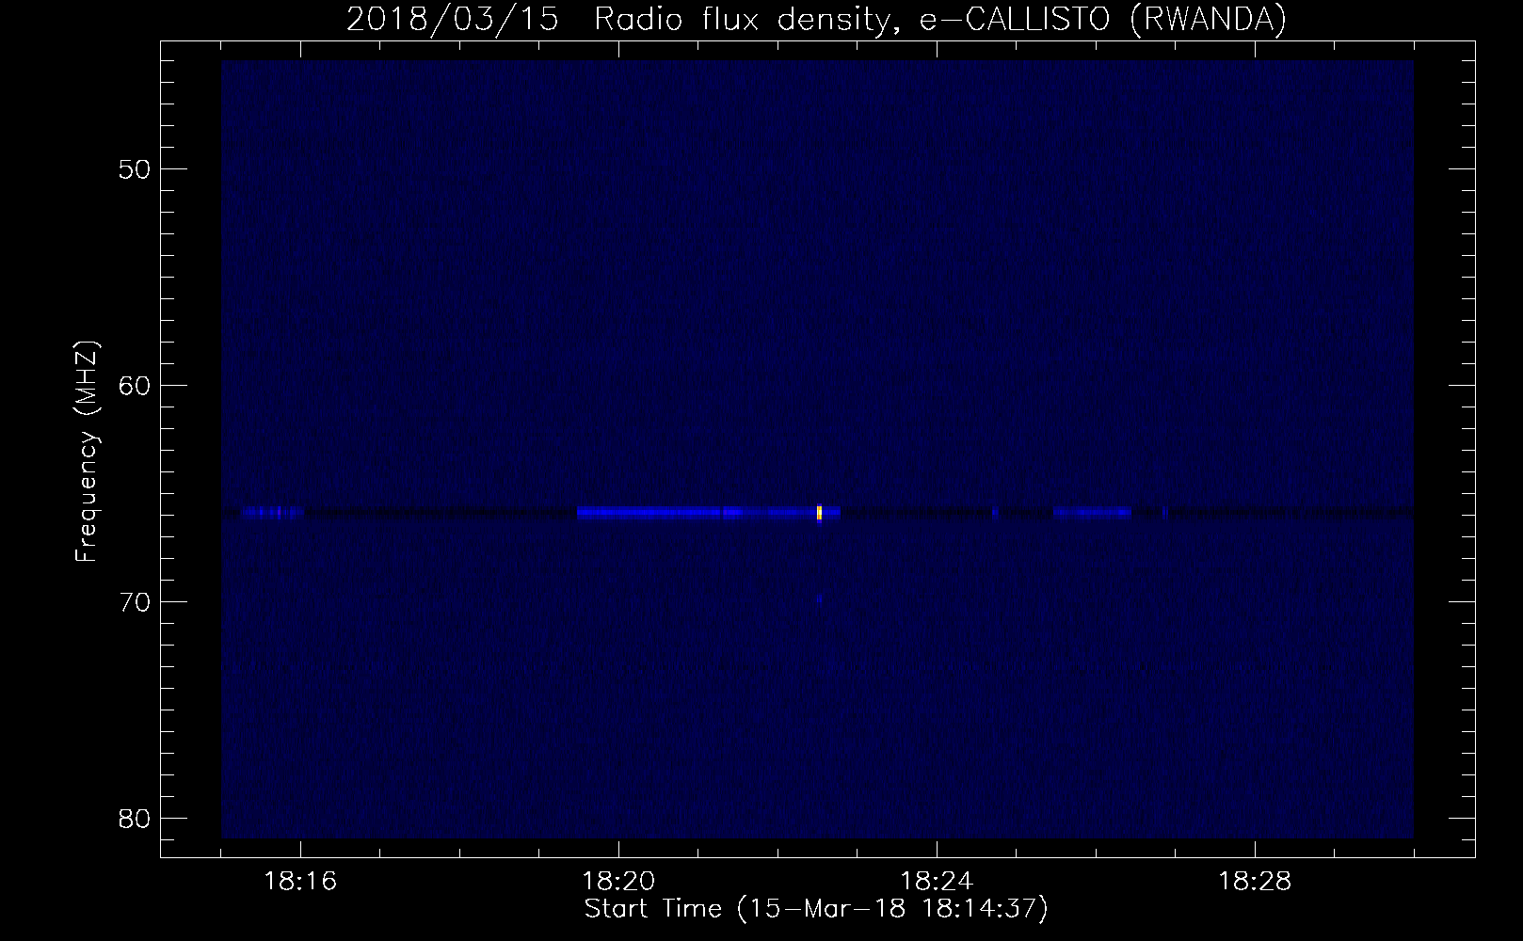
Task: Click the plot title 'Radio flux density, e-CALLISTO (RWANDA)'
Action: 940,19
